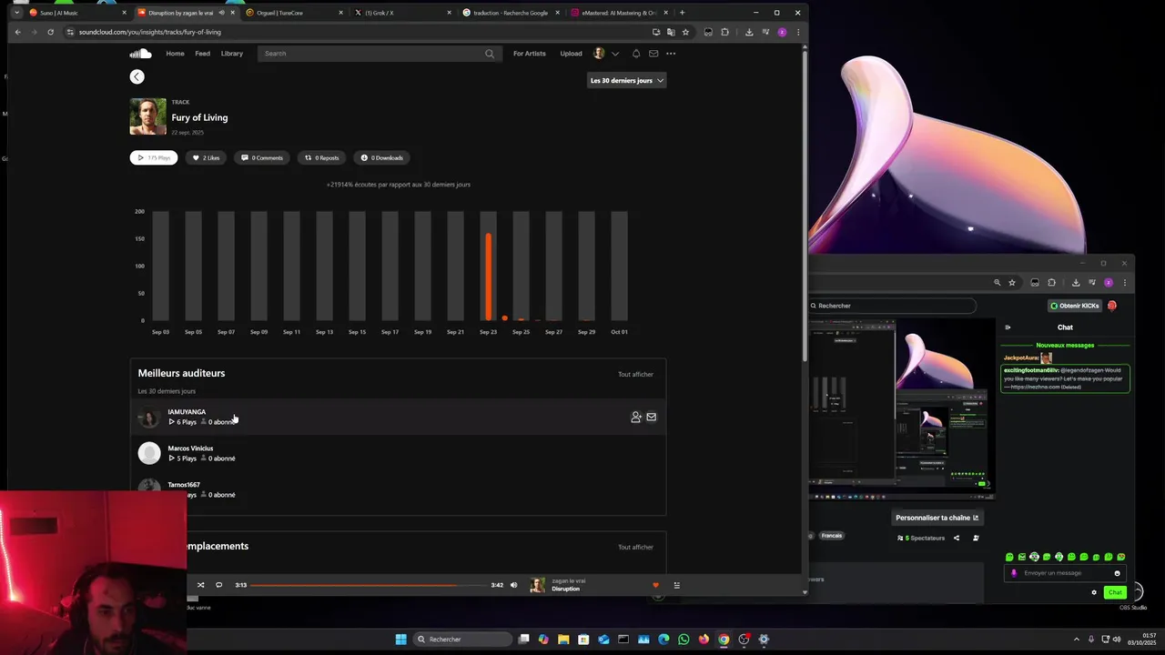
Task: Toggle shuffle in the player bar
Action: [201, 585]
